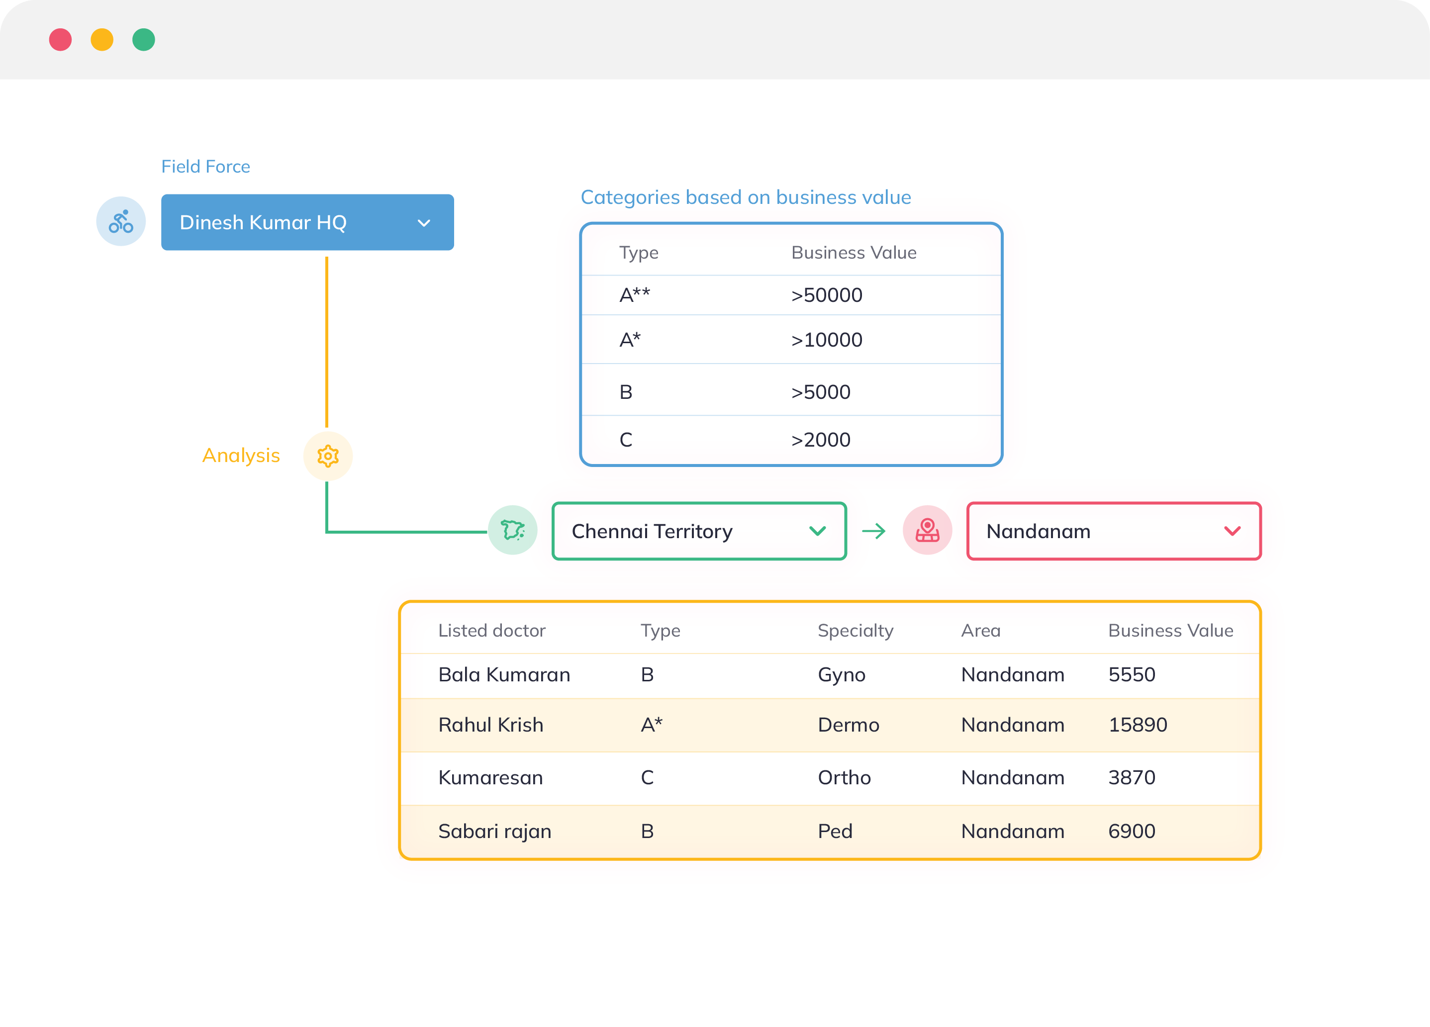
Task: Click Type header in doctors table
Action: 660,631
